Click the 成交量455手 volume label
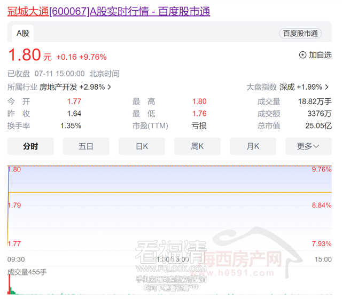 coord(27,272)
